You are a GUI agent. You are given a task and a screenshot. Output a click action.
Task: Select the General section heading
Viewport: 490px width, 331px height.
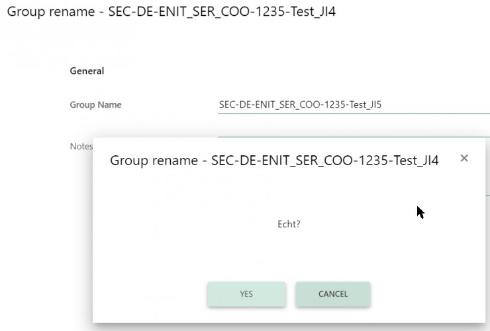[x=87, y=71]
